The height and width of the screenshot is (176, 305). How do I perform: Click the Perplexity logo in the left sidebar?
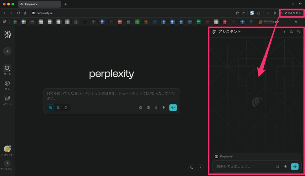pos(7,34)
